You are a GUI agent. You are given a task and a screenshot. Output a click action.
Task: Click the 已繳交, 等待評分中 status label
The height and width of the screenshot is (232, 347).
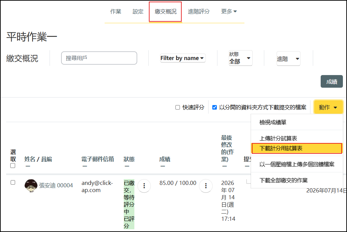click(129, 197)
